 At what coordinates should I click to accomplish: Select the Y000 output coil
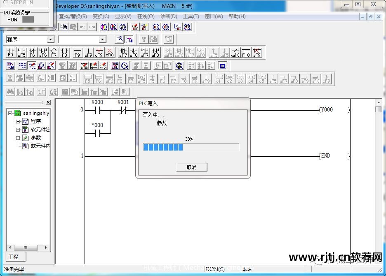(334, 110)
